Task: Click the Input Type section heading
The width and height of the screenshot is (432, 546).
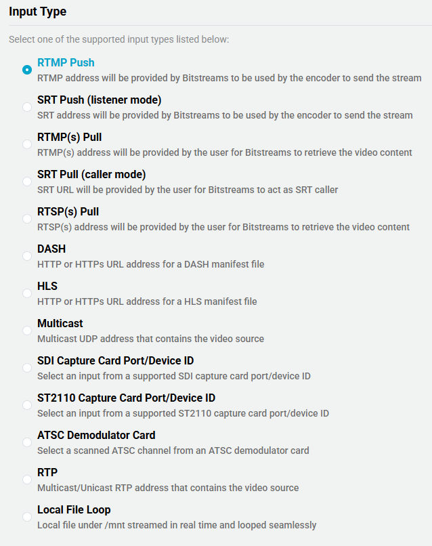Action: [x=38, y=12]
